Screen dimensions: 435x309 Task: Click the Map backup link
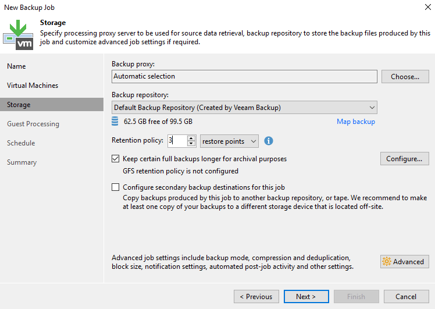tap(356, 122)
